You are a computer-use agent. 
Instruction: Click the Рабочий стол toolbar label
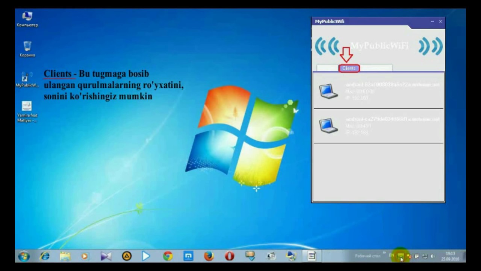tap(368, 256)
